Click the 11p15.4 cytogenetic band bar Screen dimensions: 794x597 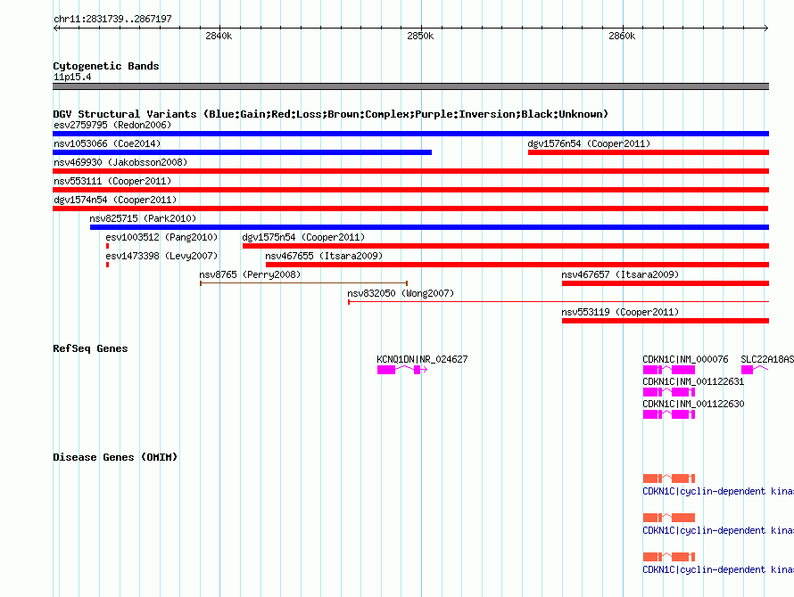click(x=410, y=86)
